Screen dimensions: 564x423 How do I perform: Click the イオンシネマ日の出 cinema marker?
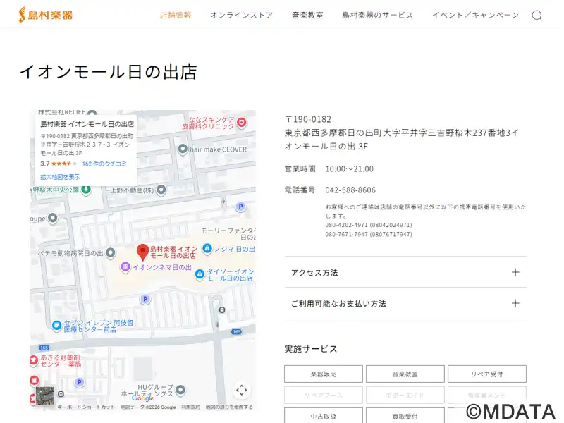point(125,266)
